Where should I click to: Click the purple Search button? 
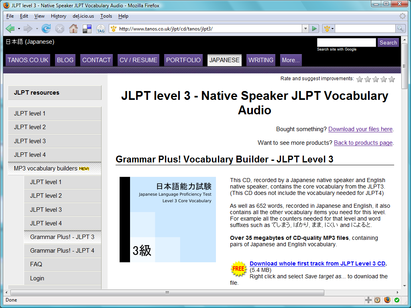[x=388, y=43]
